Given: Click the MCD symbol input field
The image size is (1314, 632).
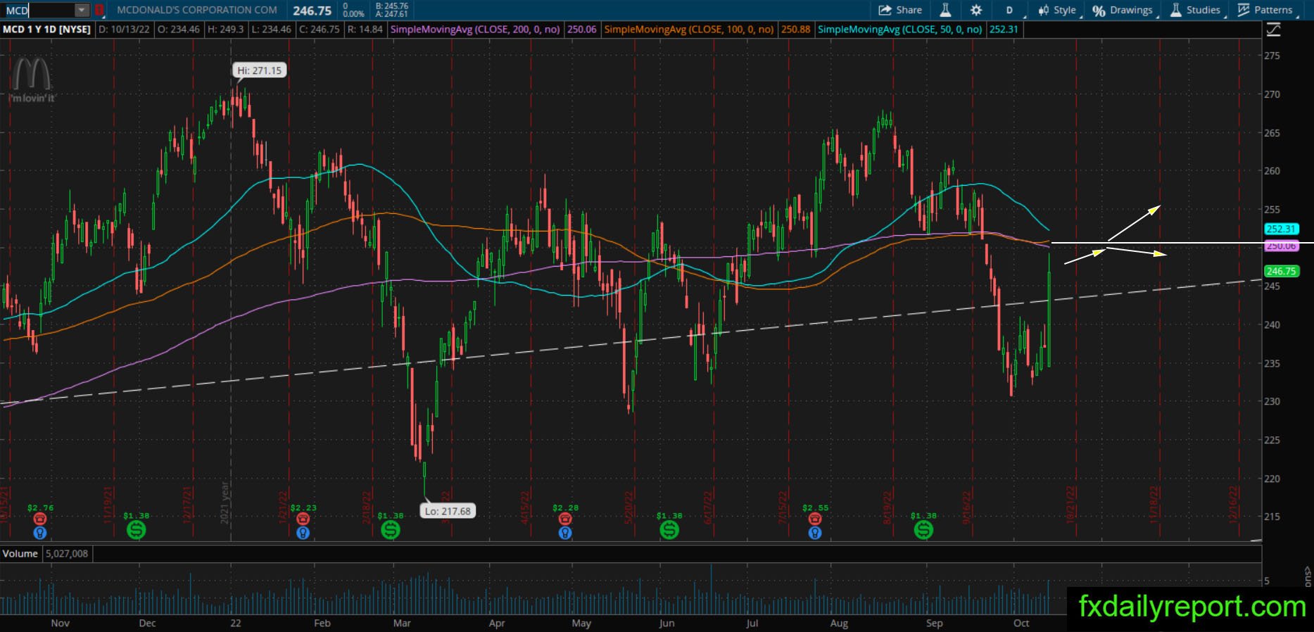Looking at the screenshot, I should point(39,11).
